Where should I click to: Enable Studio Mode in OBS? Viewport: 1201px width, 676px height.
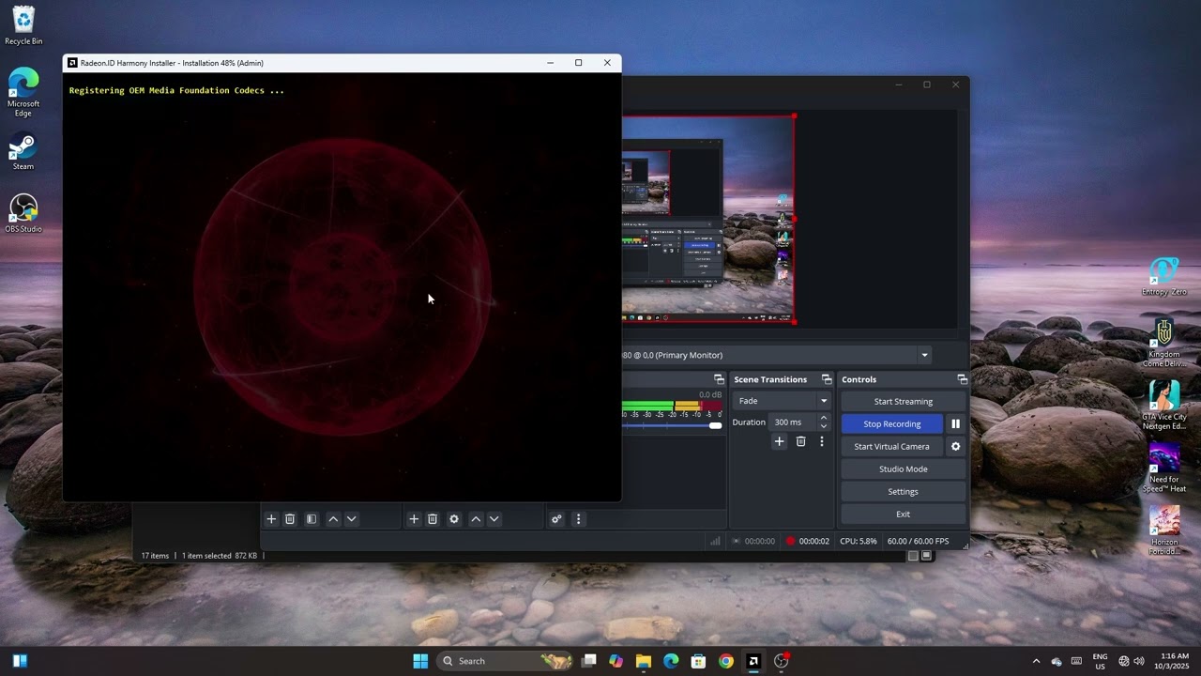pos(903,469)
